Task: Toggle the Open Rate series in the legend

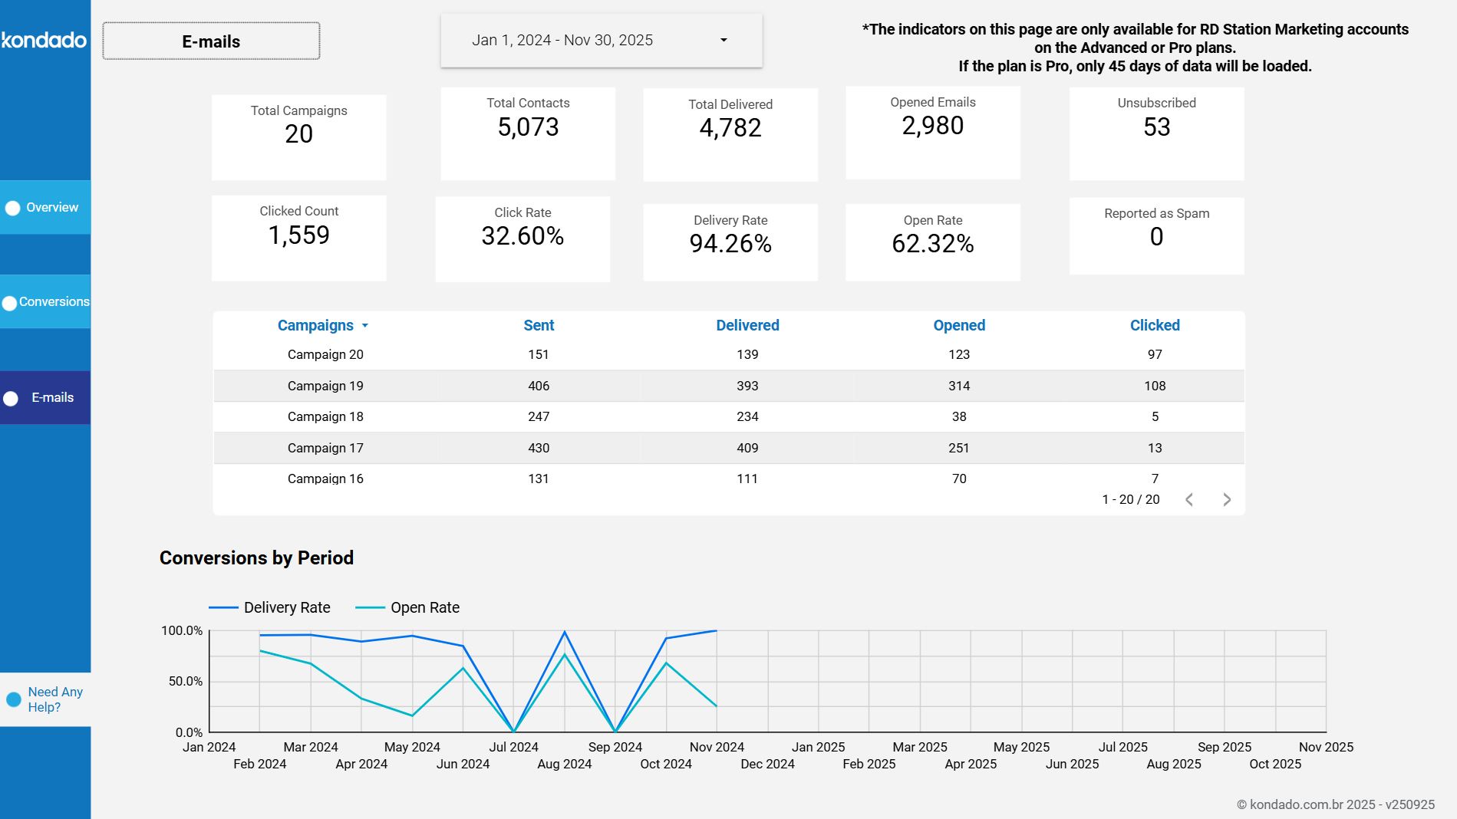Action: (x=407, y=607)
